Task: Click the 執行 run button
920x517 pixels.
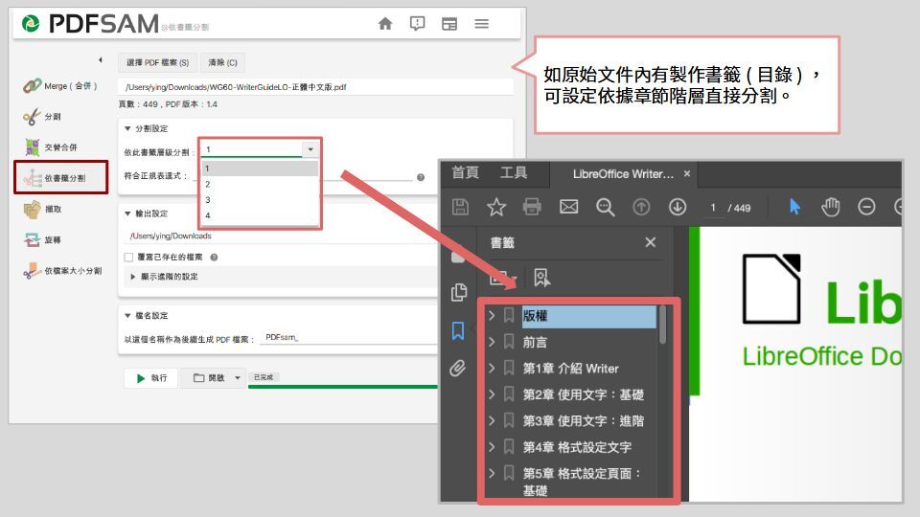Action: 150,378
